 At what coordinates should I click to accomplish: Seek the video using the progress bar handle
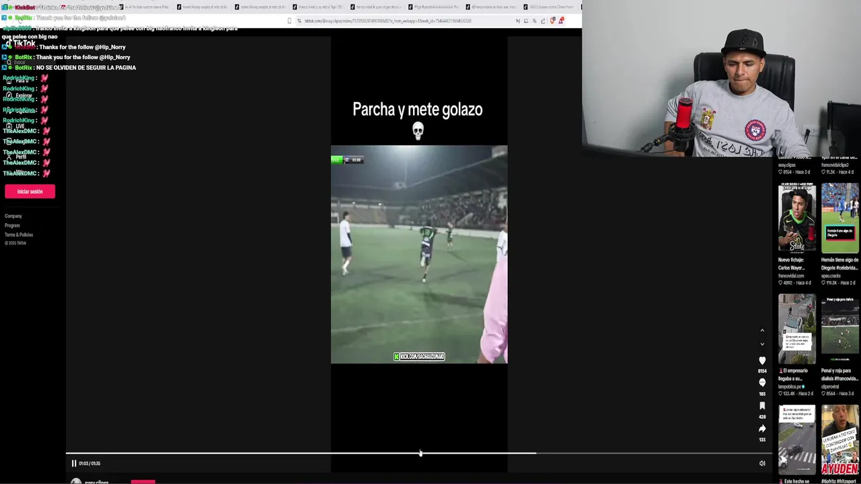click(420, 453)
